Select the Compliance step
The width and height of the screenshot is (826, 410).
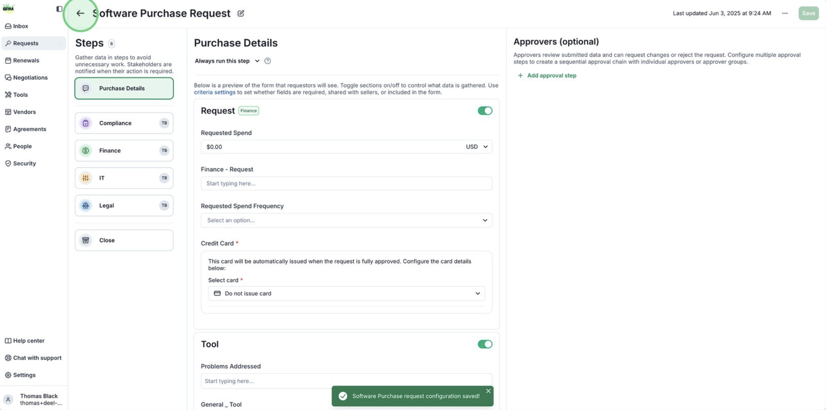click(124, 123)
